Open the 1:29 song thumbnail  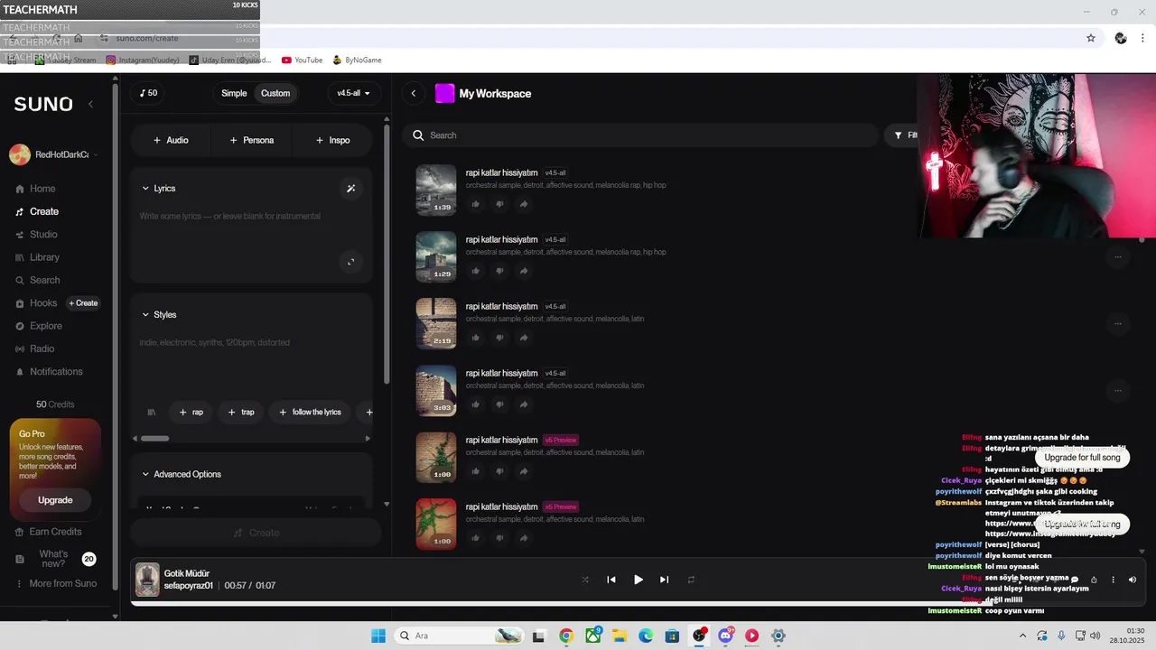tap(436, 256)
